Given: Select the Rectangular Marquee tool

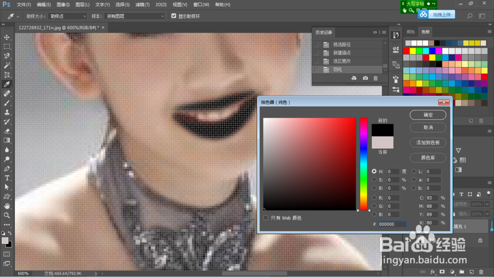Looking at the screenshot, I should 6,46.
